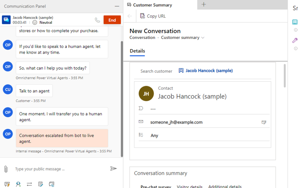Open a new tab with plus button
This screenshot has height=188, width=298.
click(x=204, y=4)
